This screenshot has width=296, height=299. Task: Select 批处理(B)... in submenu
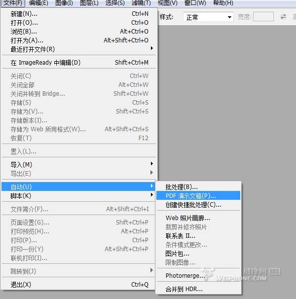coord(198,187)
